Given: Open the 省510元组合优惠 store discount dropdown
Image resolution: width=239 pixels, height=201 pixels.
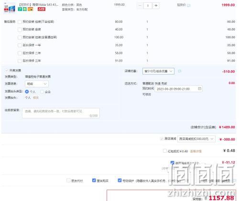Looking at the screenshot, I should point(158,71).
